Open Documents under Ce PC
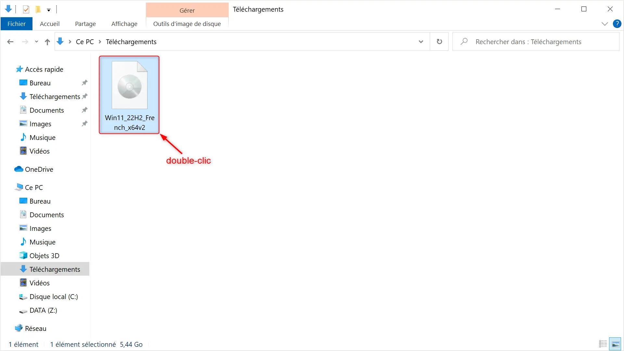 [x=46, y=215]
